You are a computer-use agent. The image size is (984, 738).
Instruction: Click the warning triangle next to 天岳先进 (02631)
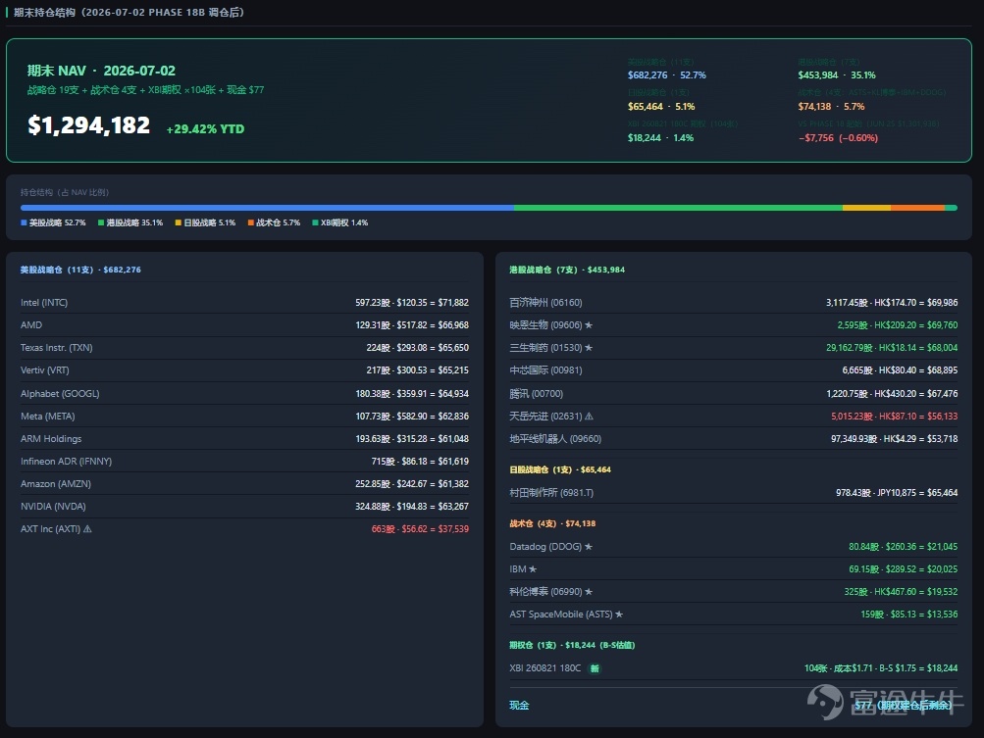click(589, 416)
